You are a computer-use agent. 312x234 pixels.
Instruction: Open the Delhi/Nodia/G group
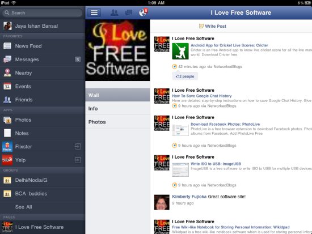click(43, 180)
